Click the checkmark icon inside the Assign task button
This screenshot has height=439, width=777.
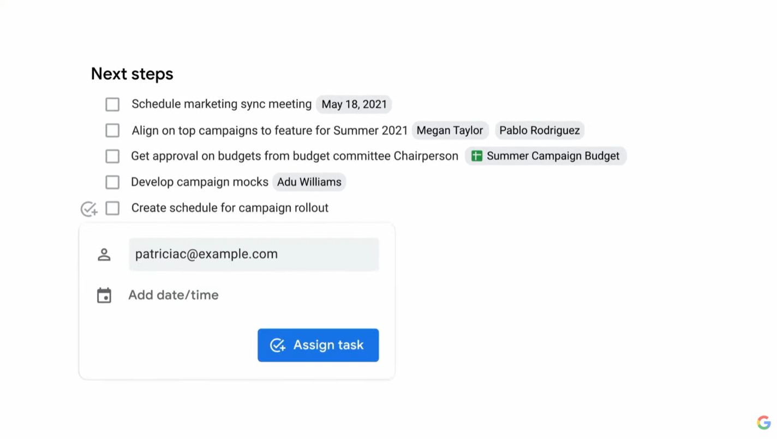pos(278,345)
